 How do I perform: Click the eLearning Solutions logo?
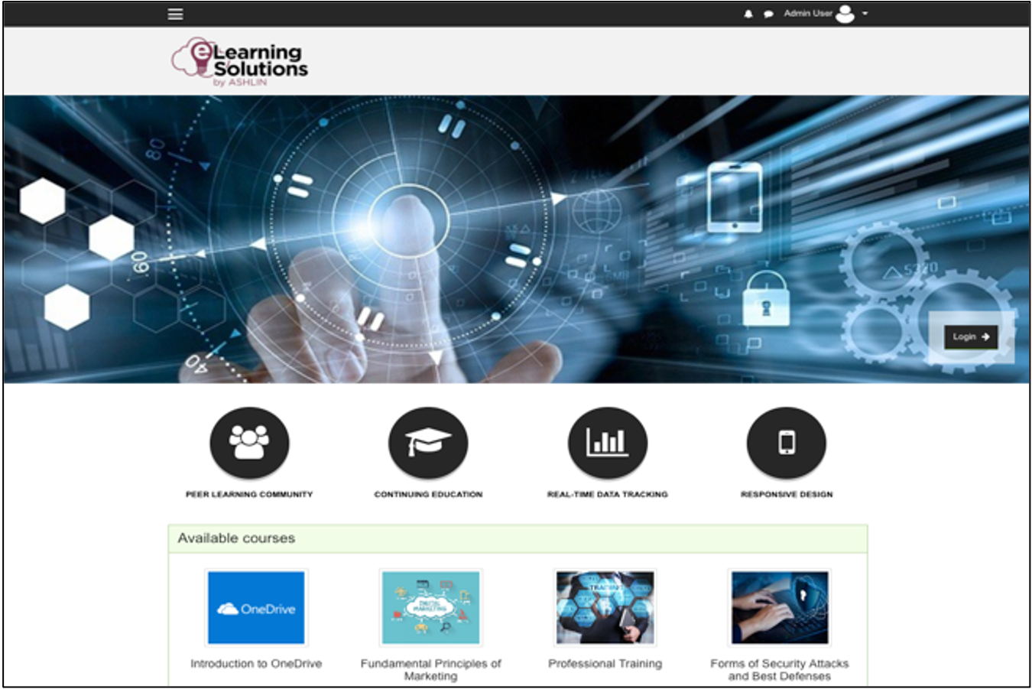click(239, 60)
